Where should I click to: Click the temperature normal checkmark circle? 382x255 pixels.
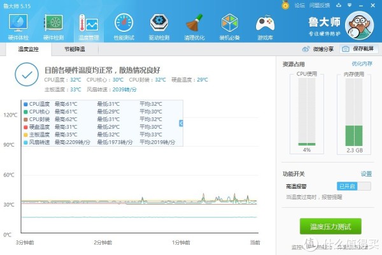[27, 75]
